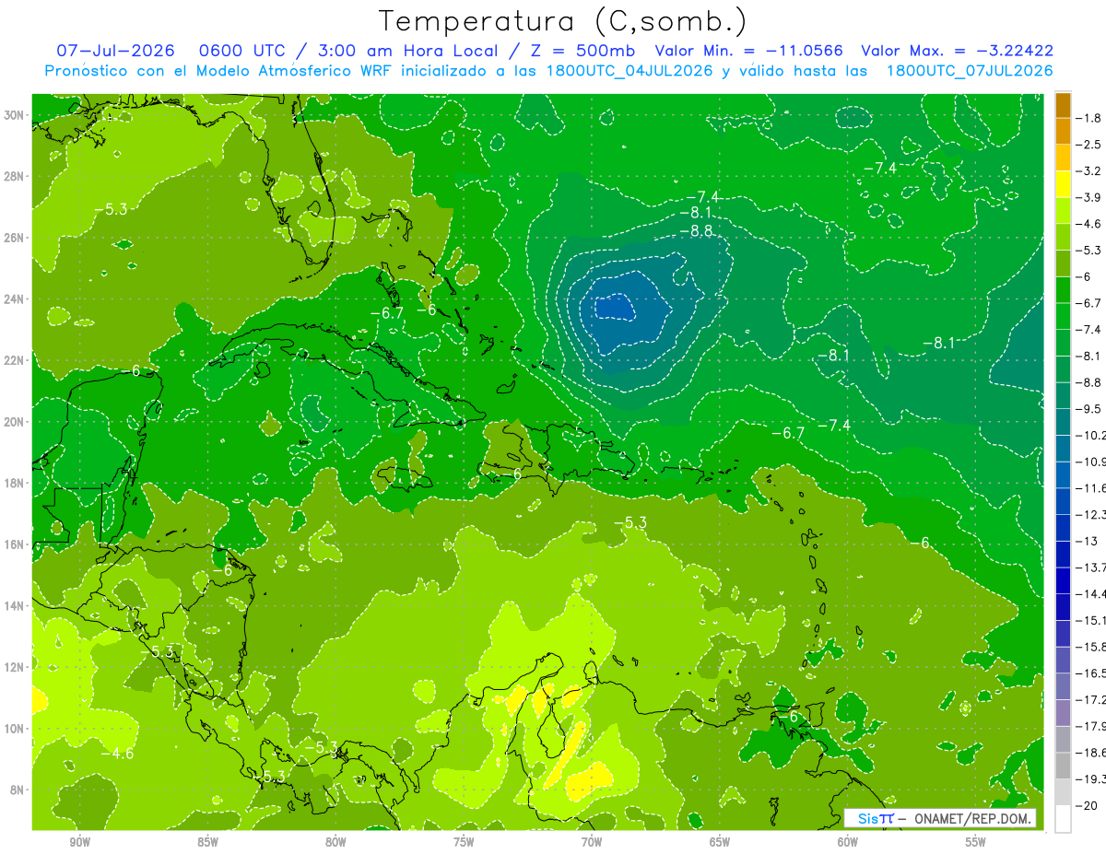Click the 90W longitude axis label
Image resolution: width=1106 pixels, height=854 pixels.
tap(79, 843)
